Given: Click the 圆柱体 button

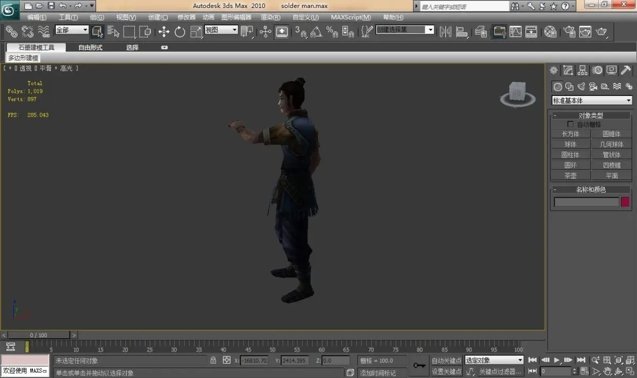Looking at the screenshot, I should click(571, 155).
